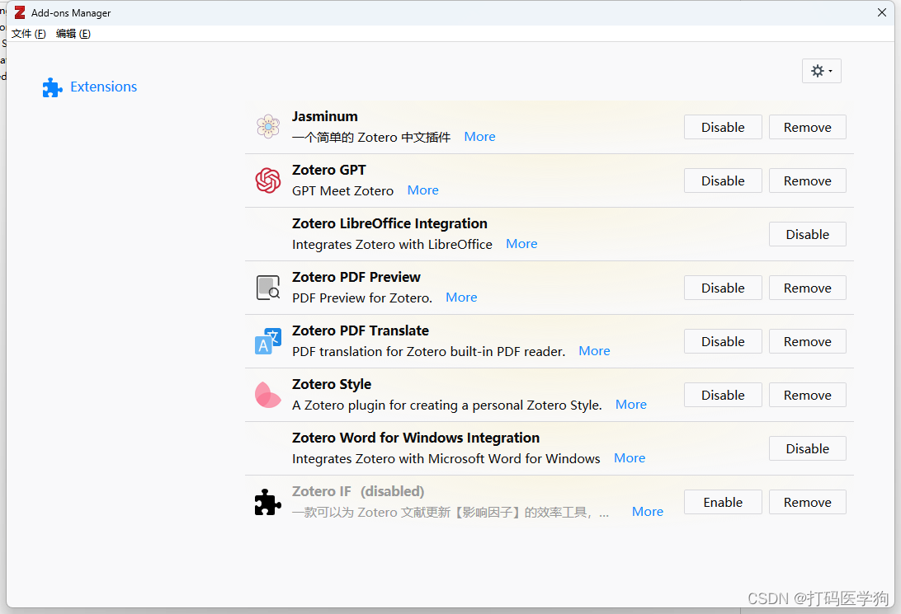Open the 编辑 (E) menu

(73, 33)
